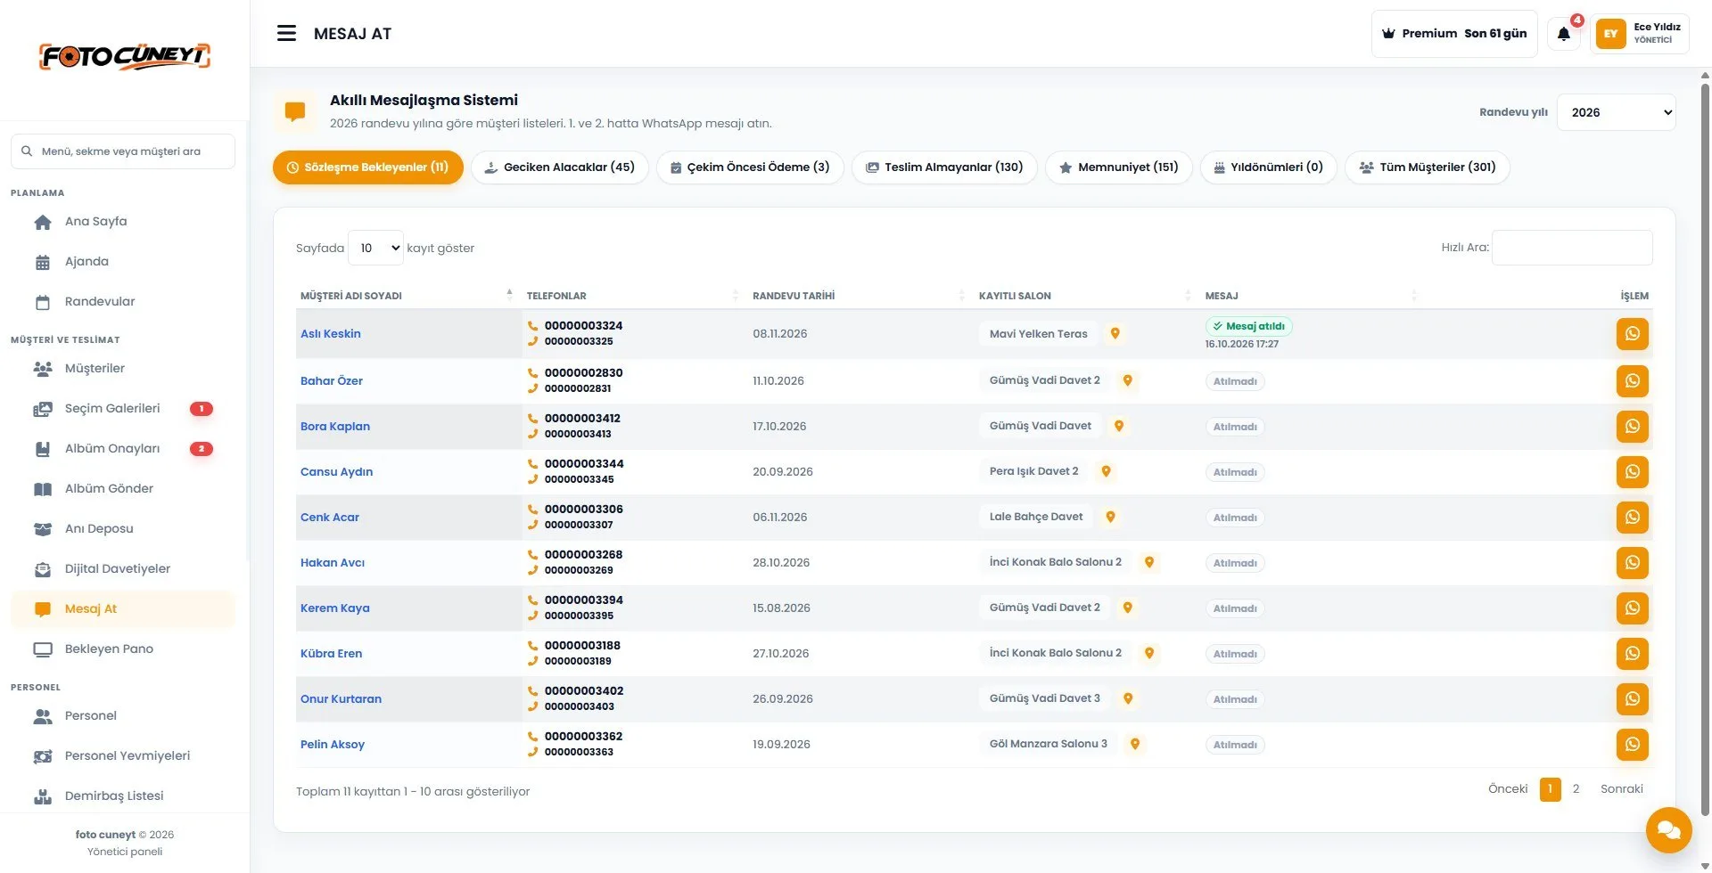Open Teslim Almayanlar (130) tab
The image size is (1712, 873).
[x=944, y=167]
